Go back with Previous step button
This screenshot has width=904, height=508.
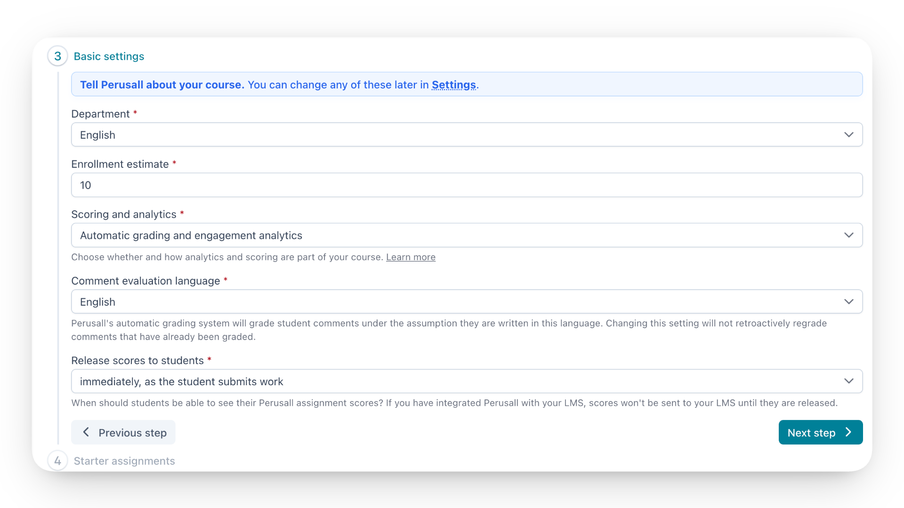(x=123, y=432)
